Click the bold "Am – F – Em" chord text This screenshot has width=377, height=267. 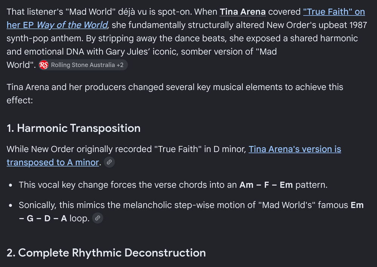(x=266, y=185)
